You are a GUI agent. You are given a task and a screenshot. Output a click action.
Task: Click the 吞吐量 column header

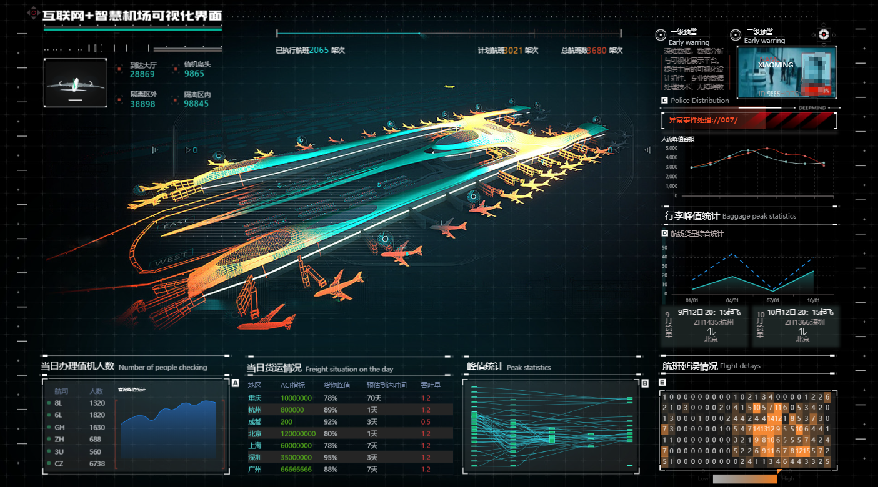click(x=431, y=385)
